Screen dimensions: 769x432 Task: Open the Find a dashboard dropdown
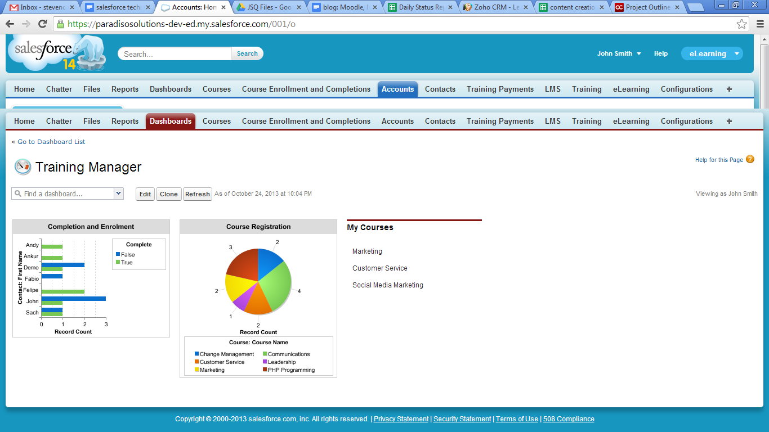point(118,193)
